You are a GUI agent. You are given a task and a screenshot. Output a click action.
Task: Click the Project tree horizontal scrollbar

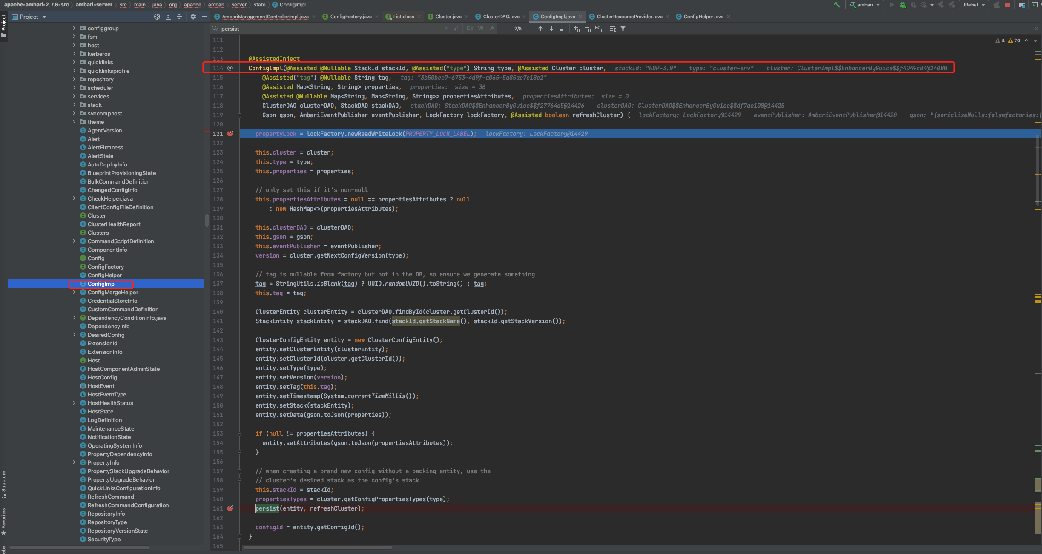[80, 548]
